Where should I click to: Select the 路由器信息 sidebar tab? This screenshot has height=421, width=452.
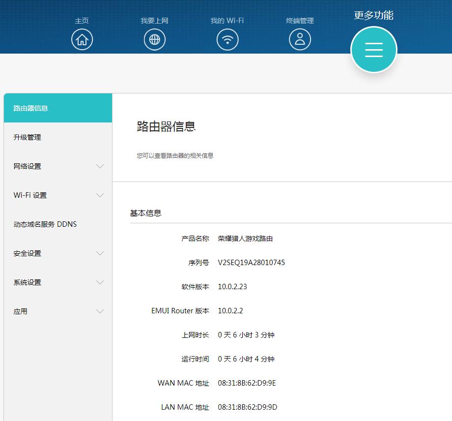tap(29, 108)
